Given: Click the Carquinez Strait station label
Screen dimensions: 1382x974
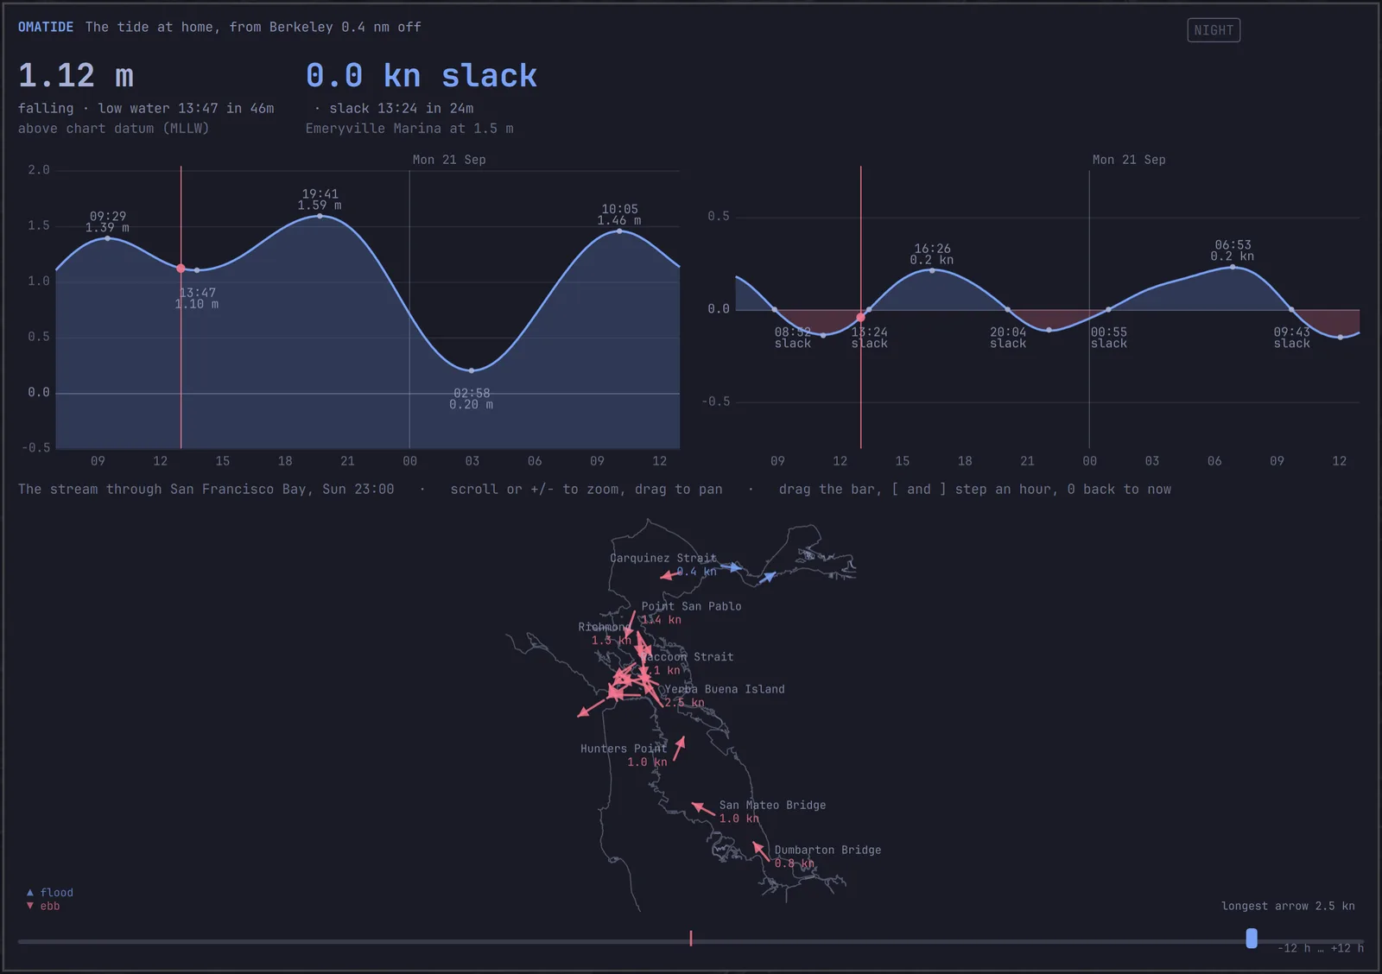Looking at the screenshot, I should pos(663,558).
